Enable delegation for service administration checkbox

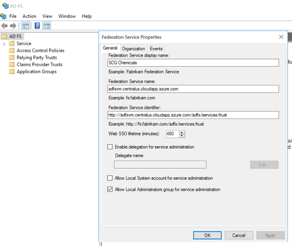(110, 147)
